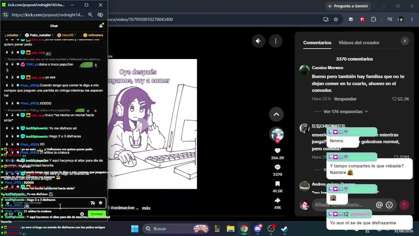This screenshot has width=419, height=236.
Task: Open Kick chat gift leaderboard icon
Action: (101, 26)
